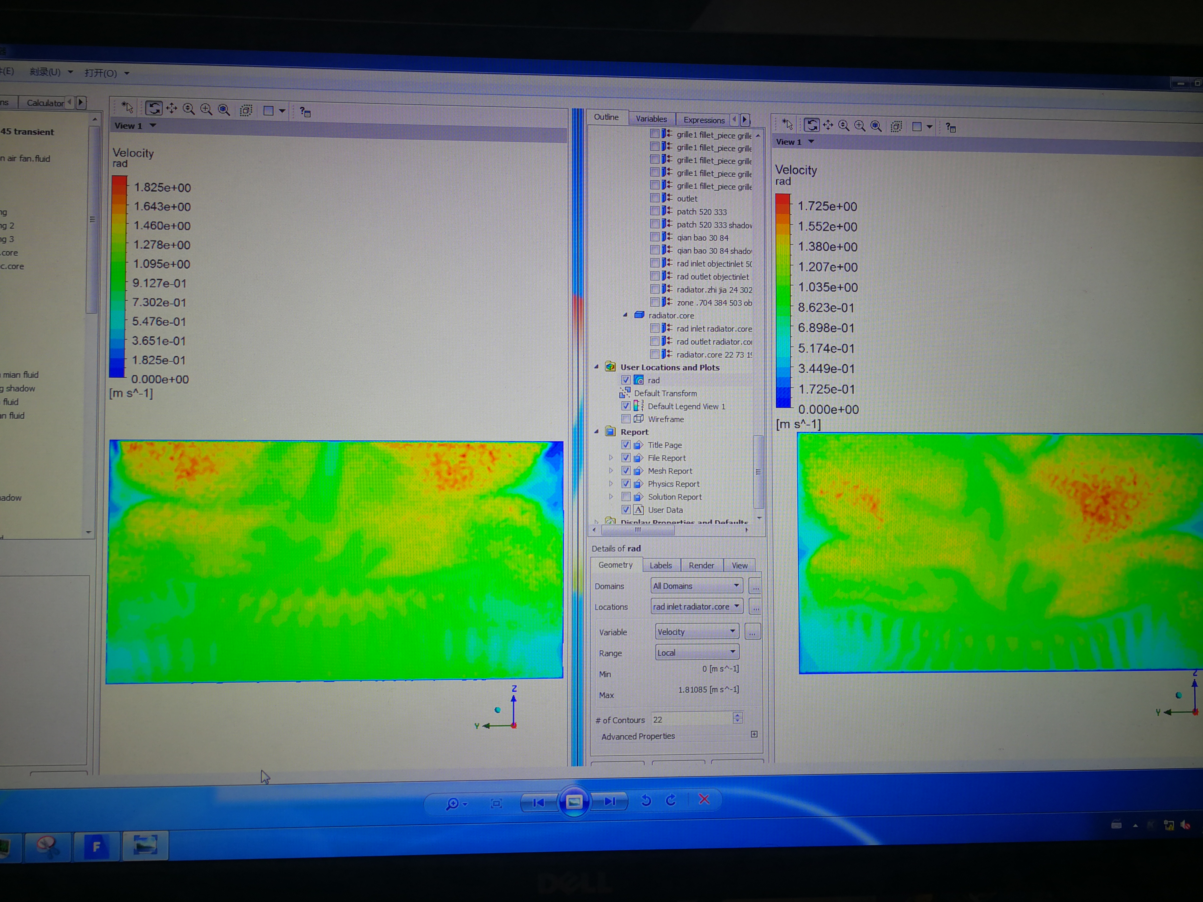
Task: Open the Domains combo box
Action: click(696, 586)
